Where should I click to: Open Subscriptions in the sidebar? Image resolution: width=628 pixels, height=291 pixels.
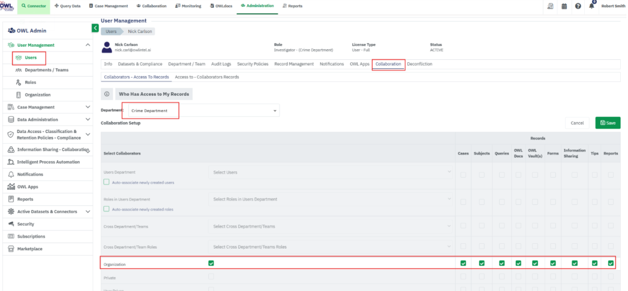click(x=31, y=237)
